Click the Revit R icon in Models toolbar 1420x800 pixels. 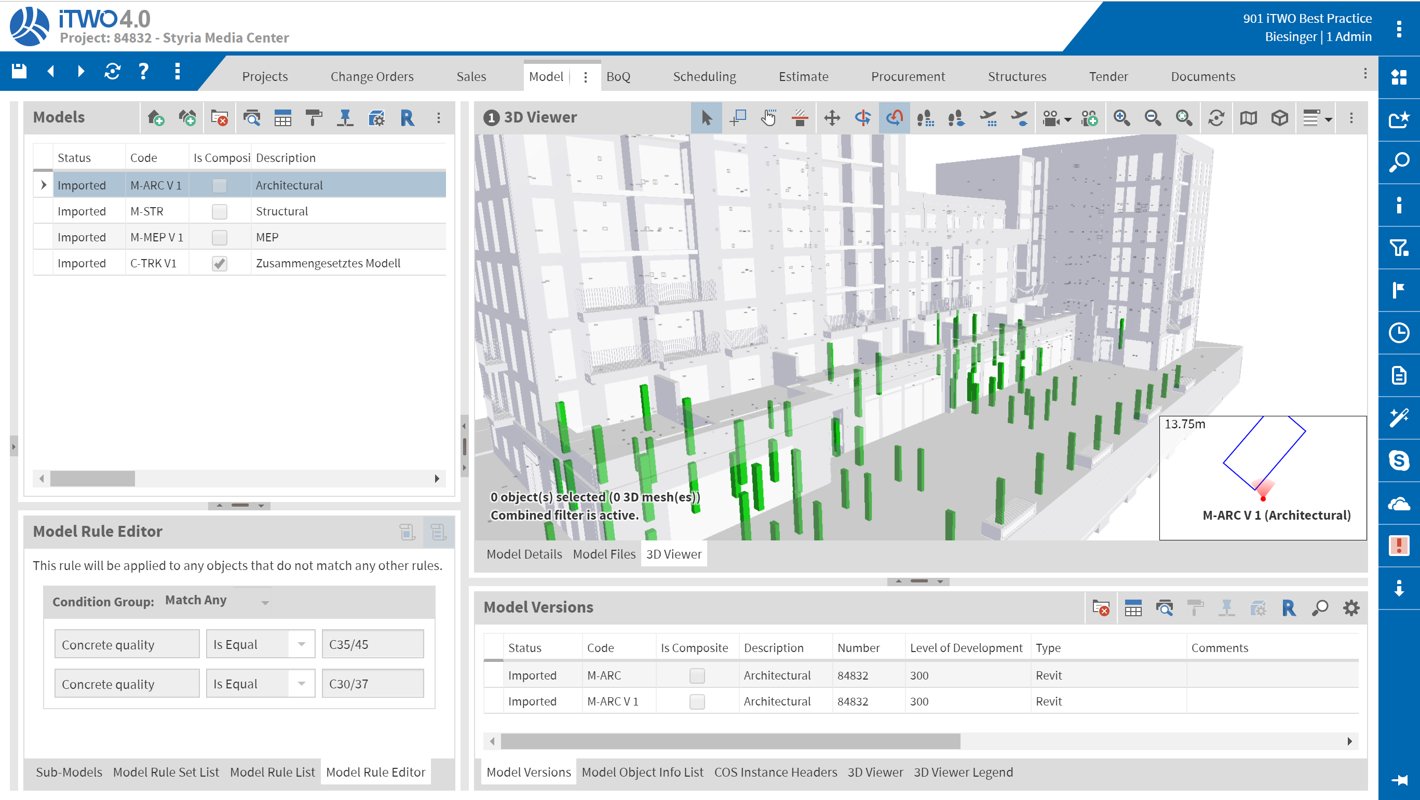point(407,117)
